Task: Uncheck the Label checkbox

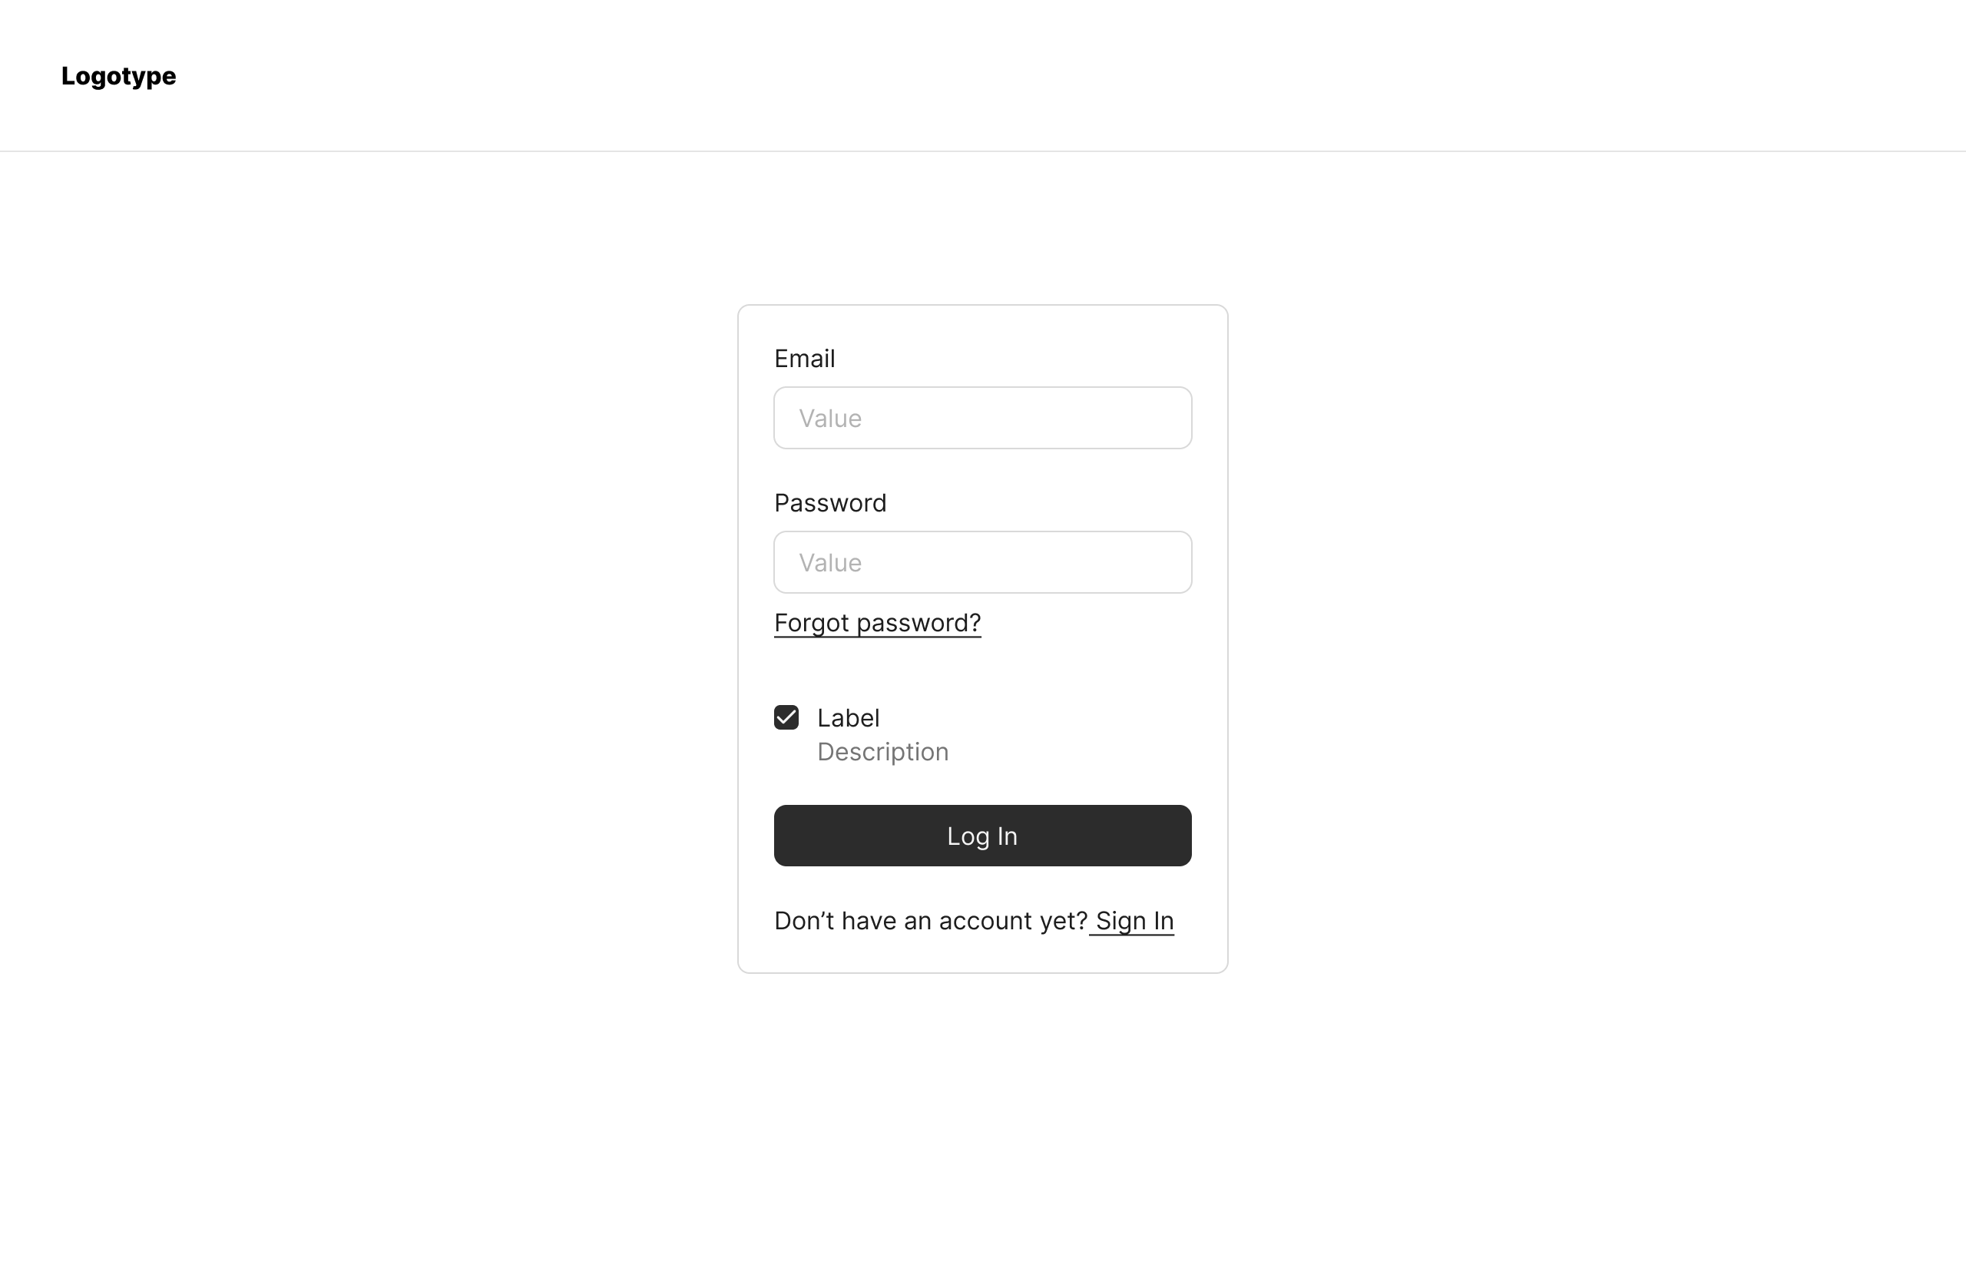Action: point(786,717)
